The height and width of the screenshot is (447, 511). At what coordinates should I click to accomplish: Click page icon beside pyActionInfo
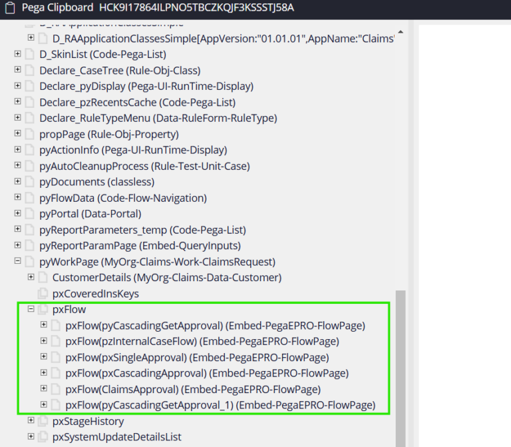(x=30, y=150)
